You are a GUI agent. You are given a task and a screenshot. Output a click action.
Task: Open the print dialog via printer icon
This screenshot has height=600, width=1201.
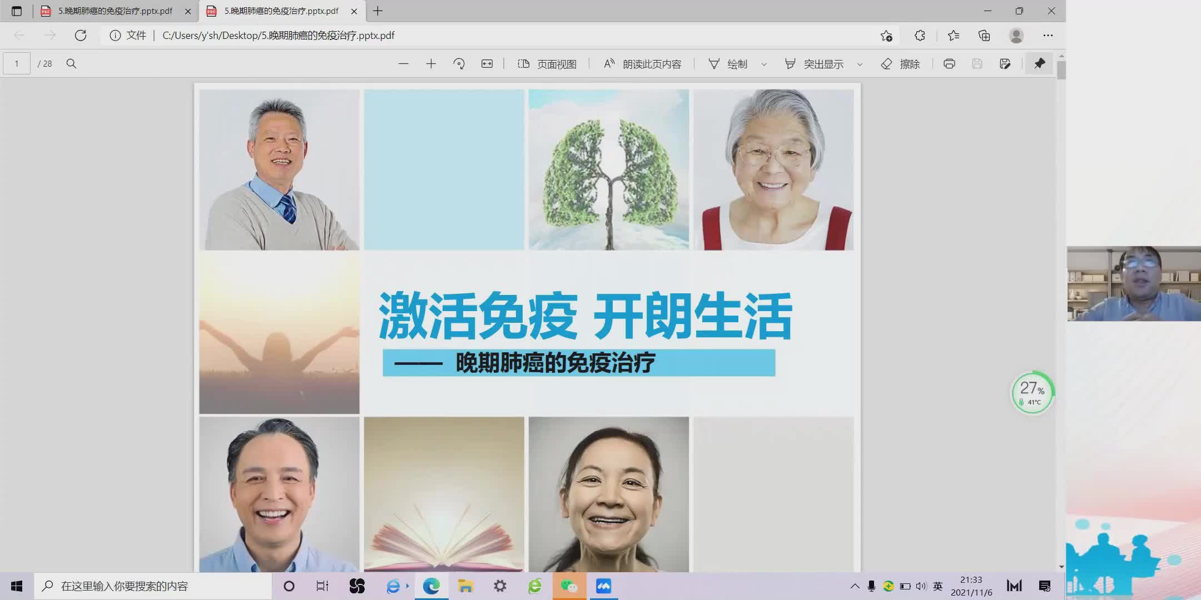pos(948,63)
